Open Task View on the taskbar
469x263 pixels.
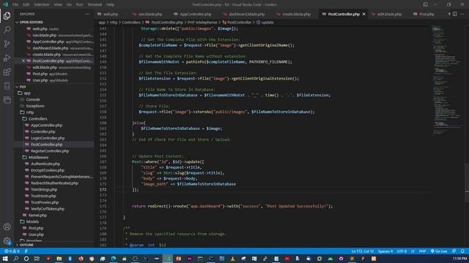[x=37, y=259]
